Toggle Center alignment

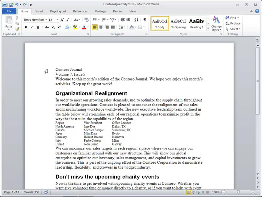(x=101, y=27)
